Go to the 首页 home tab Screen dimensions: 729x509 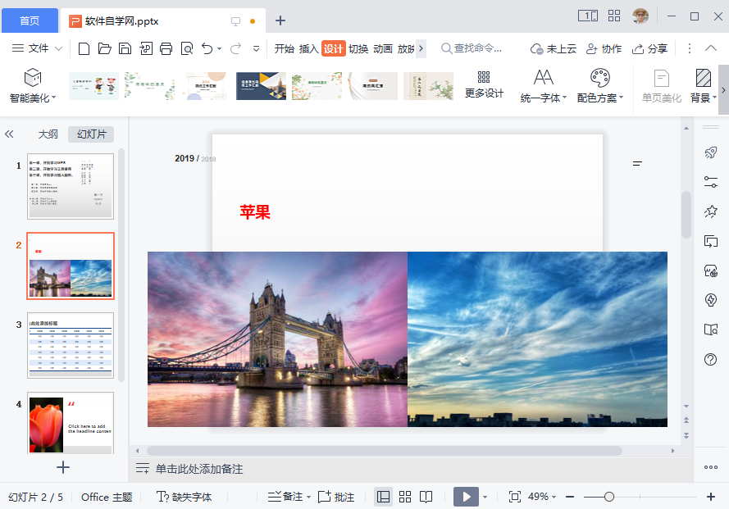pos(30,20)
